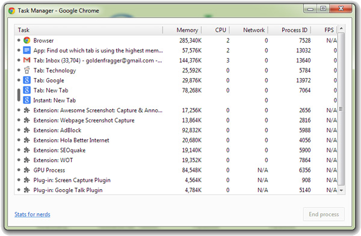The image size is (361, 236).
Task: Click process ID 908
Action: click(x=306, y=180)
